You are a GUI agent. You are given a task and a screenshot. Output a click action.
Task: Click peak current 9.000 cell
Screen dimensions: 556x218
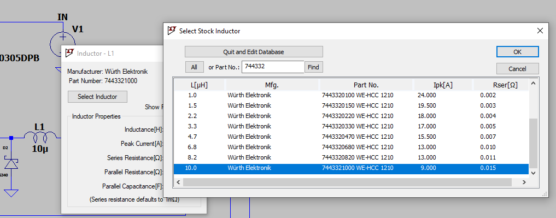point(429,168)
